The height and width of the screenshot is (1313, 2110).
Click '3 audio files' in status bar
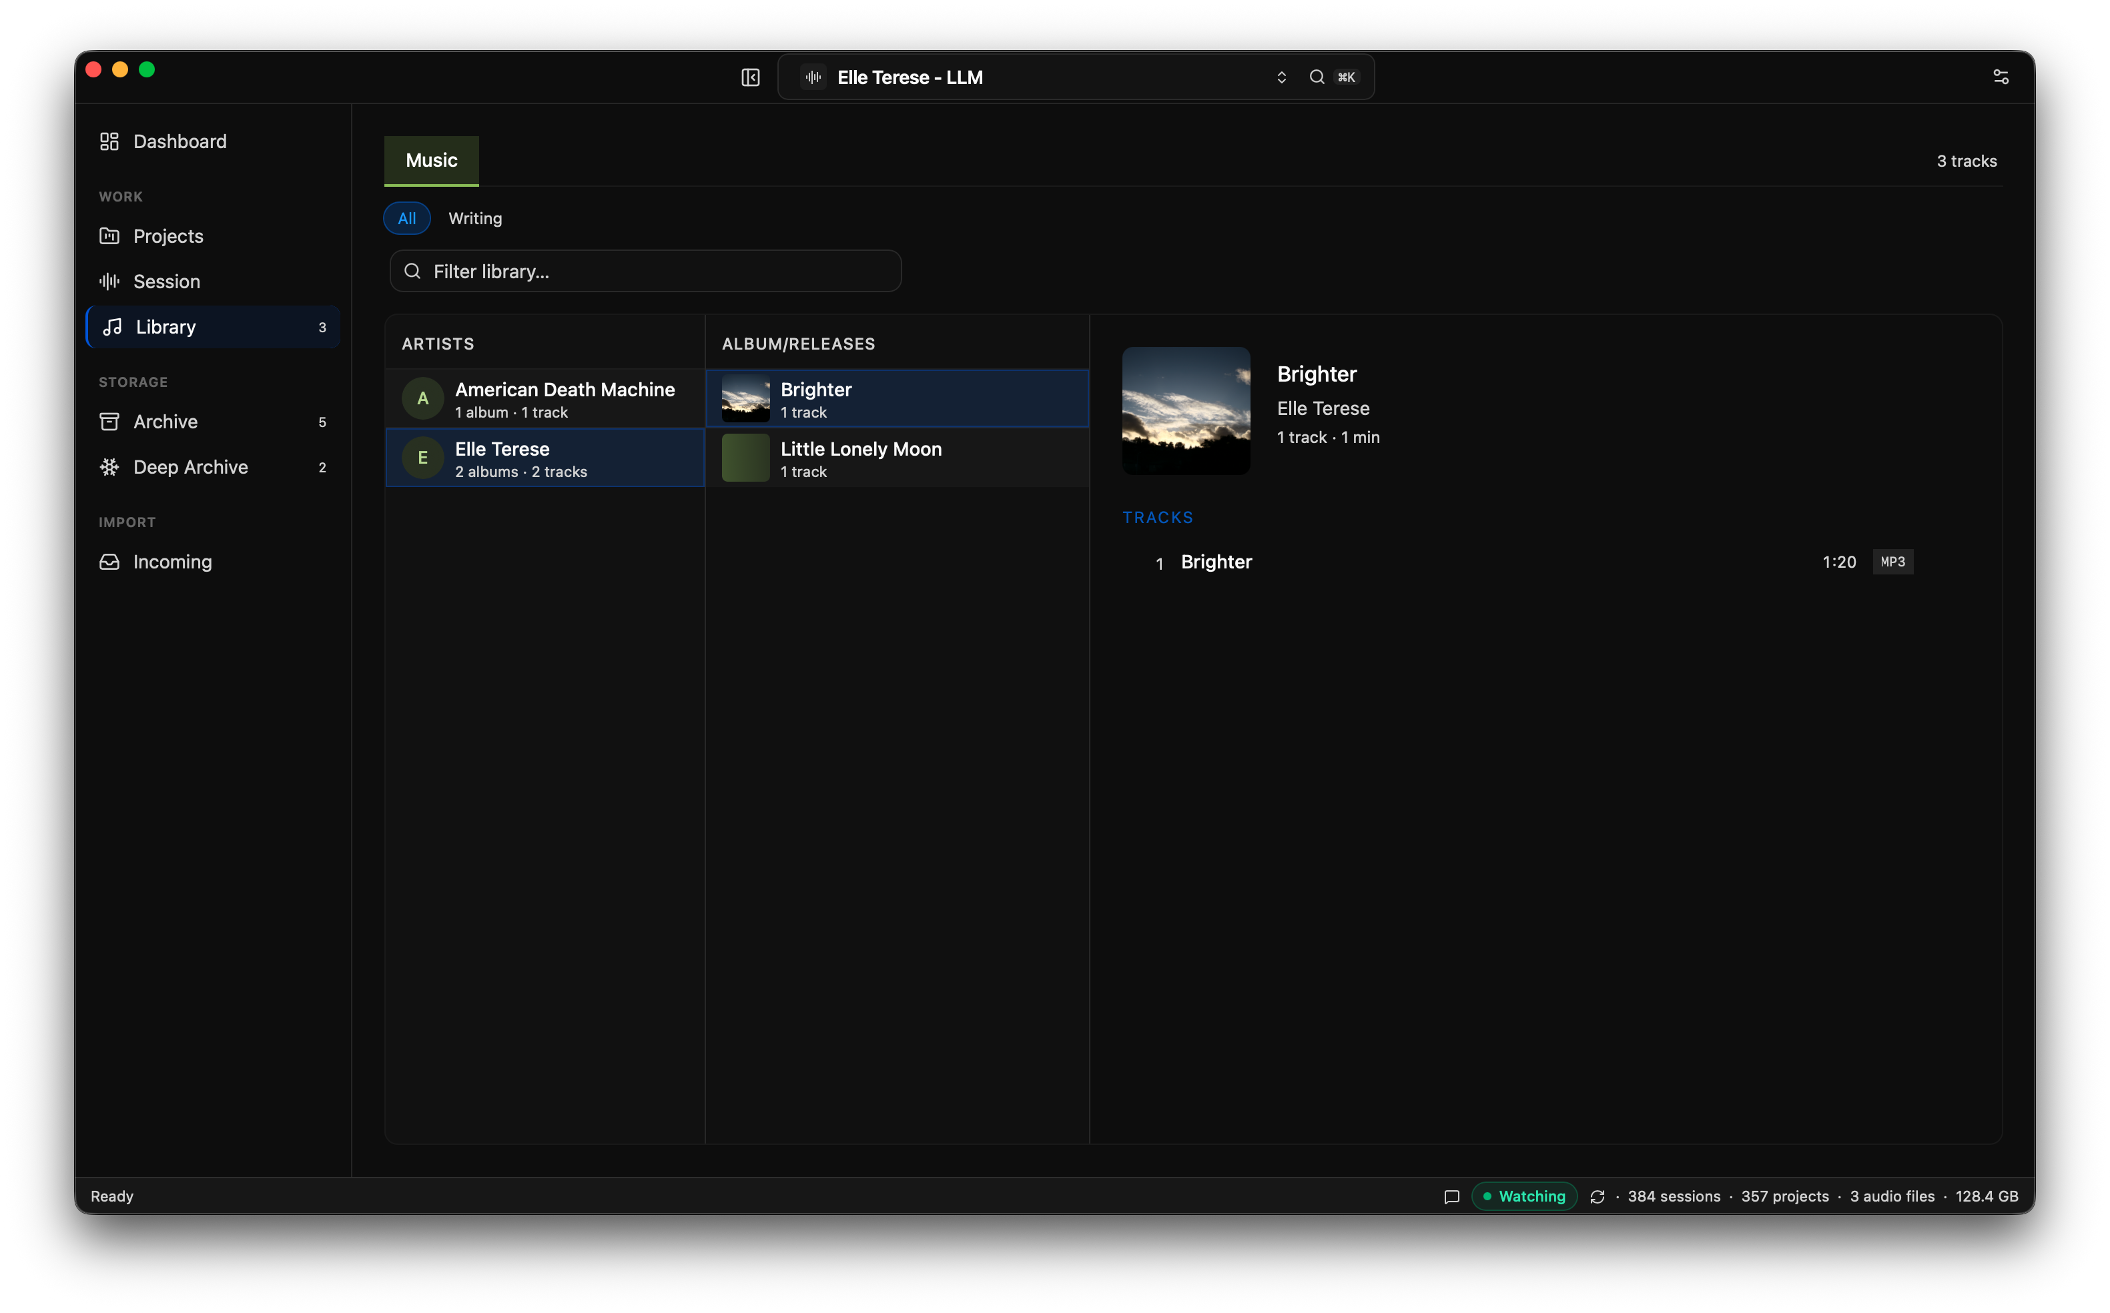point(1892,1197)
